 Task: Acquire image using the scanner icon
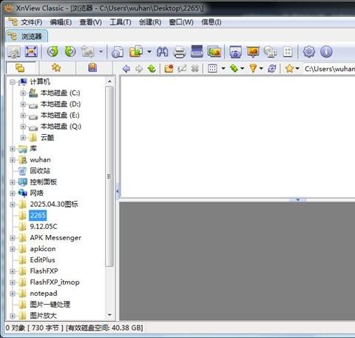tap(197, 52)
